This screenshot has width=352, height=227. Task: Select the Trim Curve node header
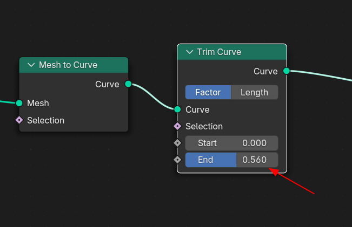[x=232, y=52]
